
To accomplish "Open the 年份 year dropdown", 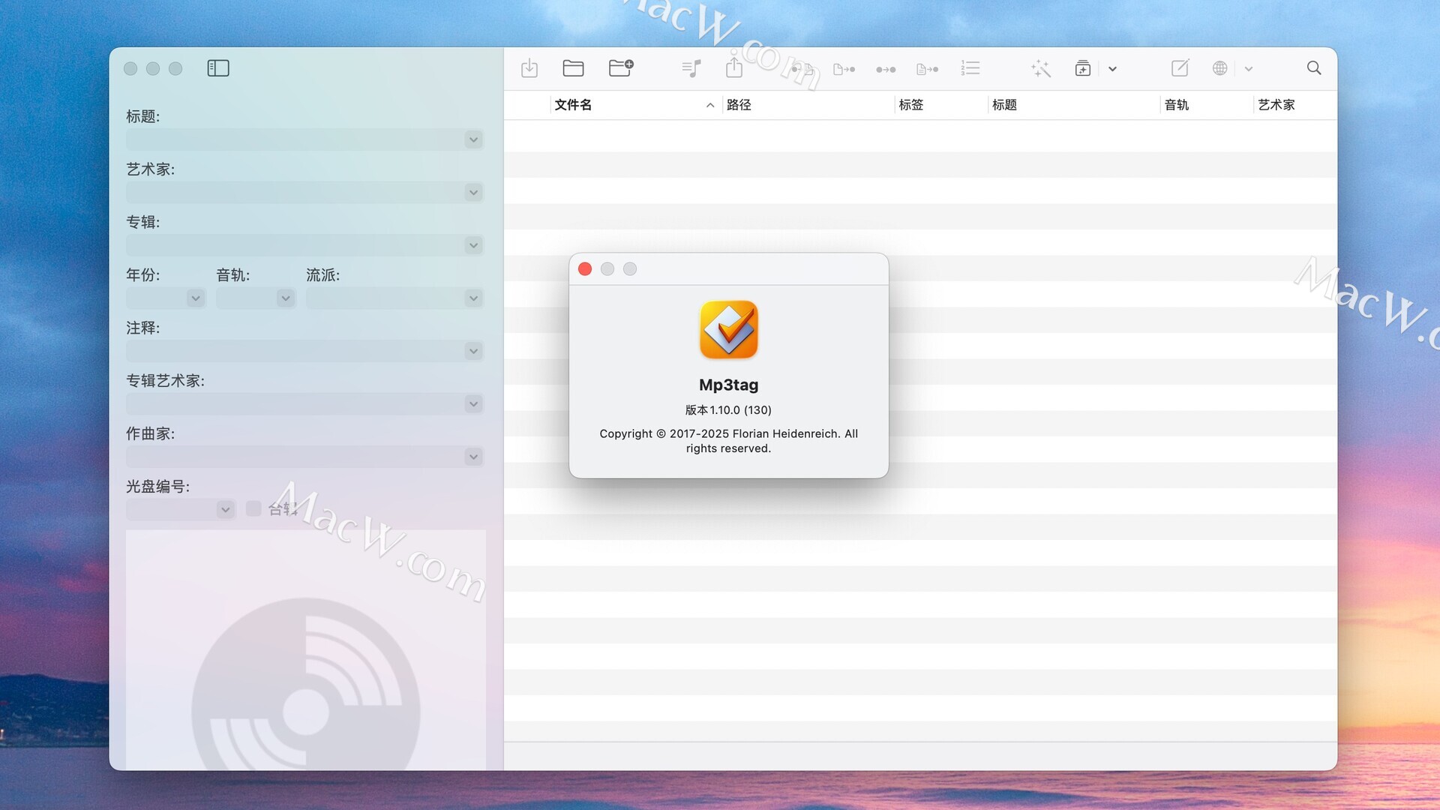I will click(x=196, y=298).
